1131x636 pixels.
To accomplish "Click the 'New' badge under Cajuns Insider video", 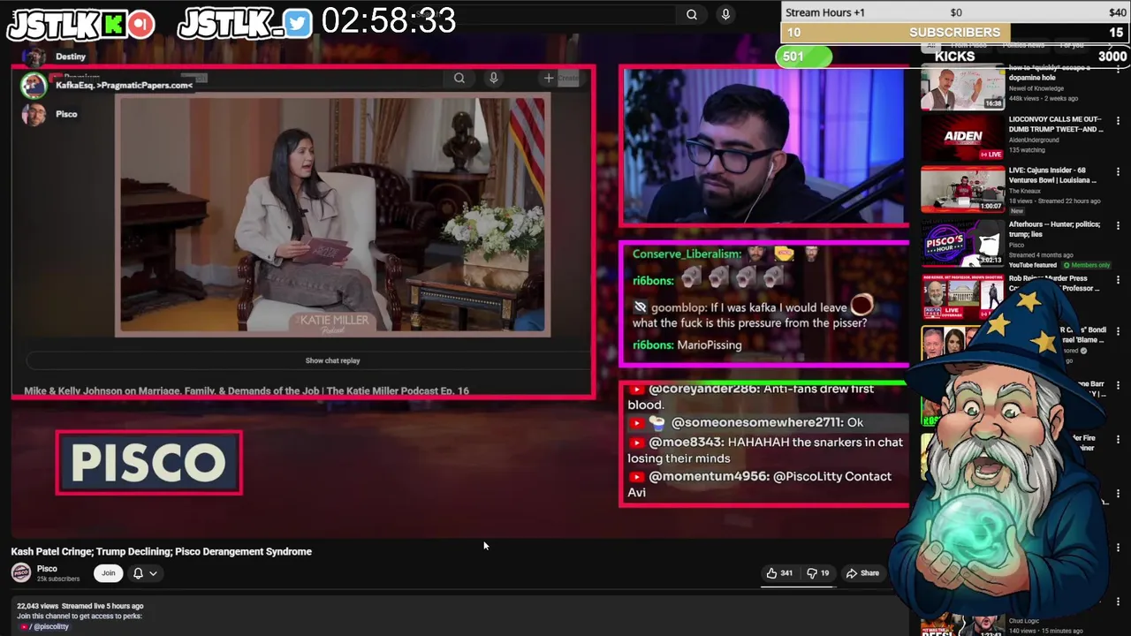I will [1017, 211].
